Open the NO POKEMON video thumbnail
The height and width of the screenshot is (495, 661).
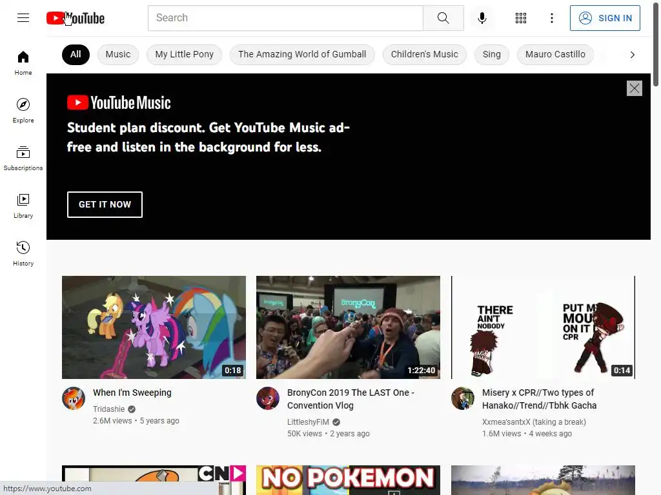[x=348, y=480]
